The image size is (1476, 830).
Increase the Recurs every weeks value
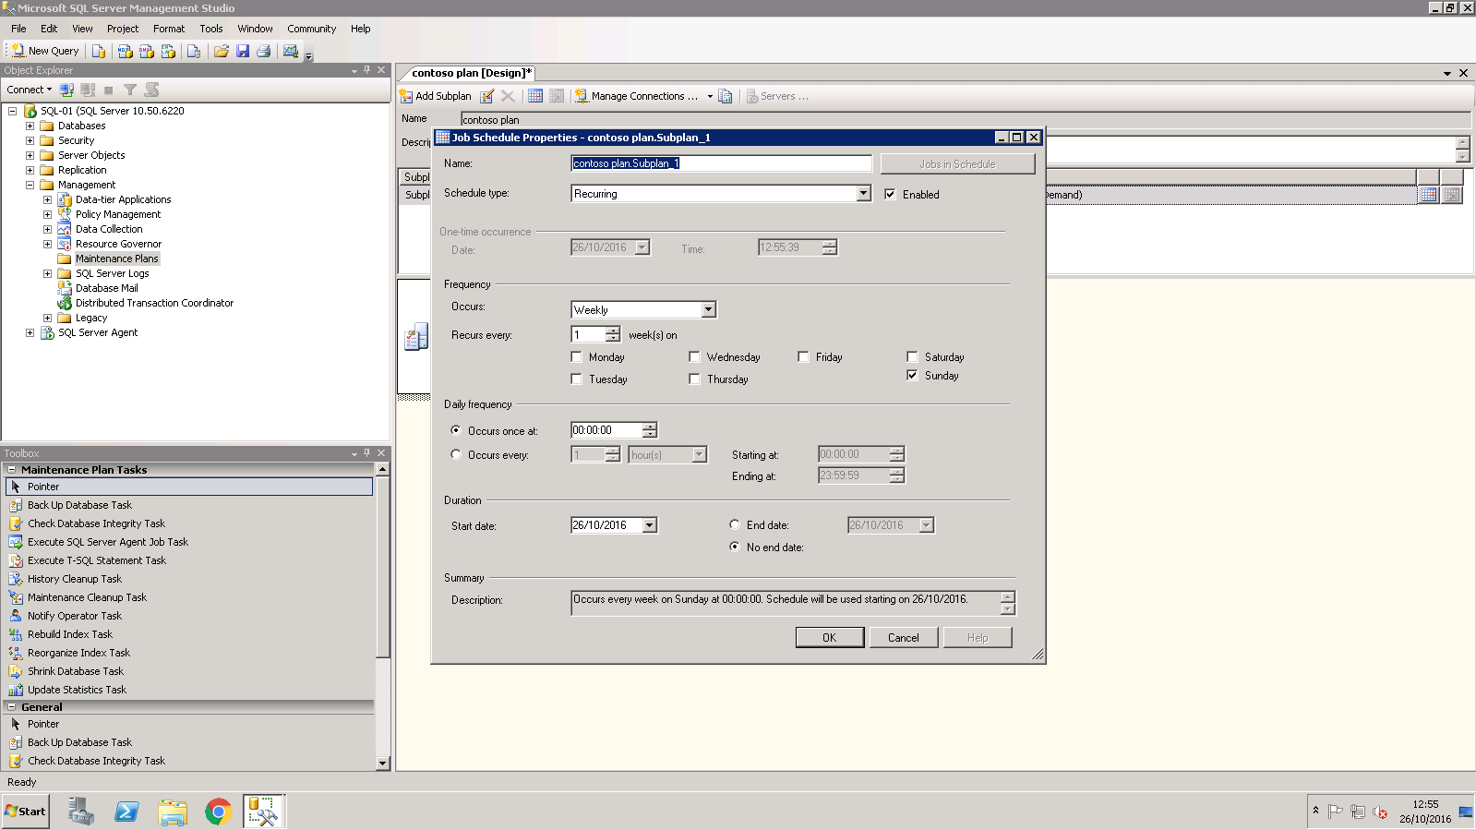pyautogui.click(x=613, y=331)
